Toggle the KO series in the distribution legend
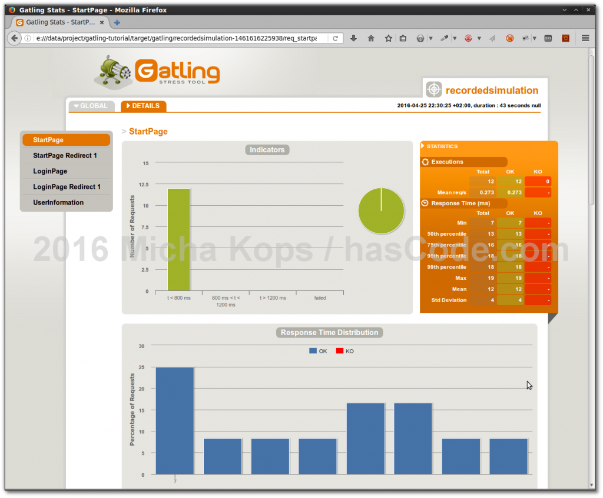The height and width of the screenshot is (498, 603). pos(344,350)
